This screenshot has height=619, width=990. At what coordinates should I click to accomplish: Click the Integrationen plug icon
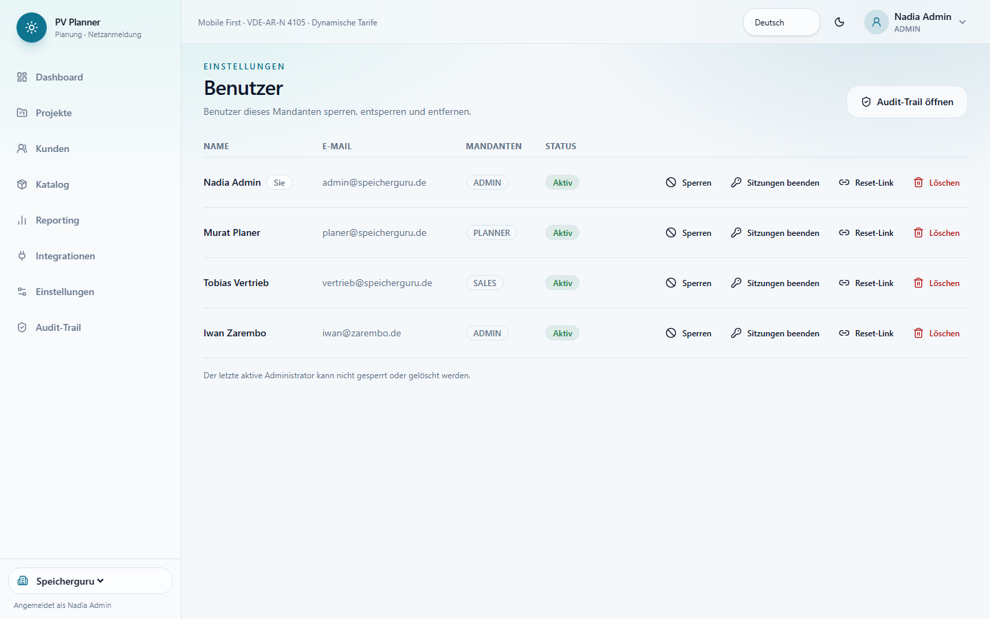[x=22, y=256]
